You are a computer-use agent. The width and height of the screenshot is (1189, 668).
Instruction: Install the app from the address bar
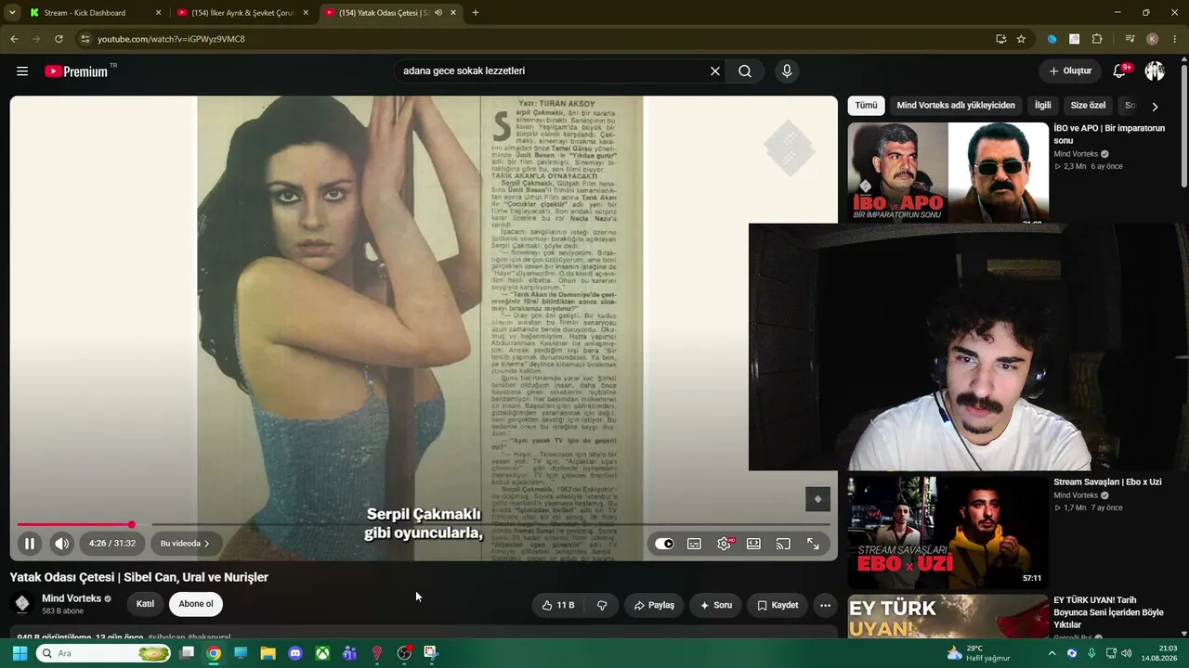1000,39
